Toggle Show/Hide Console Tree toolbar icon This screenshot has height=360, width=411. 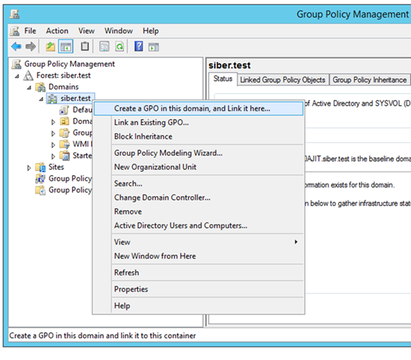[65, 47]
